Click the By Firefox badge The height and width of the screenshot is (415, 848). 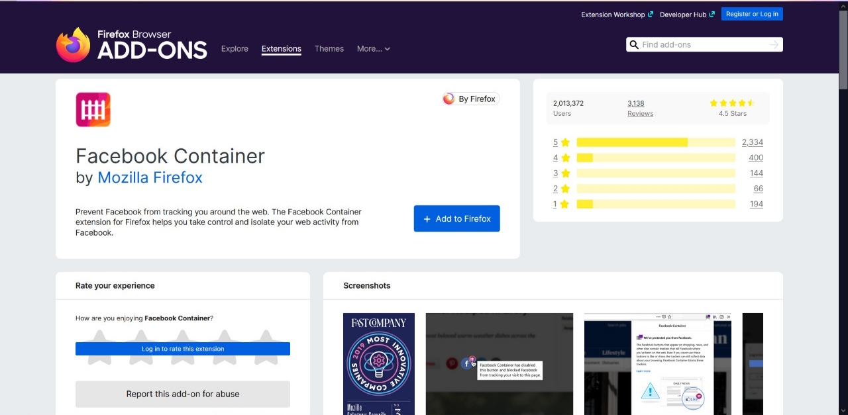(x=471, y=99)
